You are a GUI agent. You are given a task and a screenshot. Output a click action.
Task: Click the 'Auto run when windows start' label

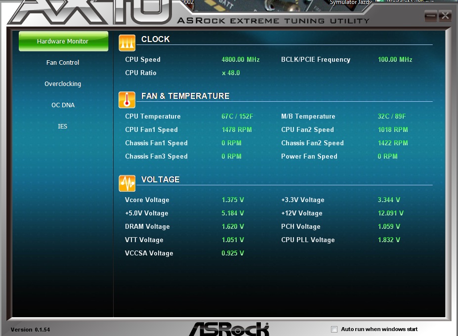[x=379, y=329]
